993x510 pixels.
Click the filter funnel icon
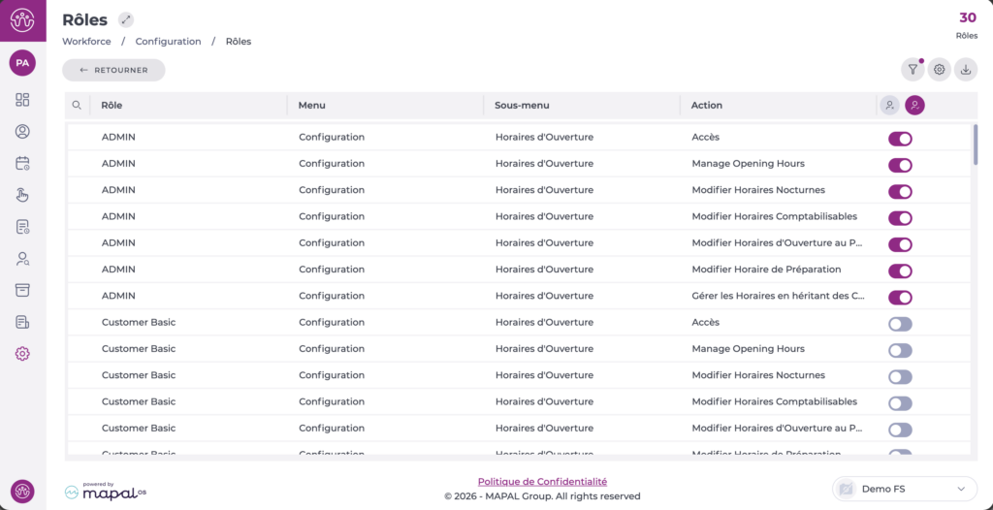click(913, 70)
